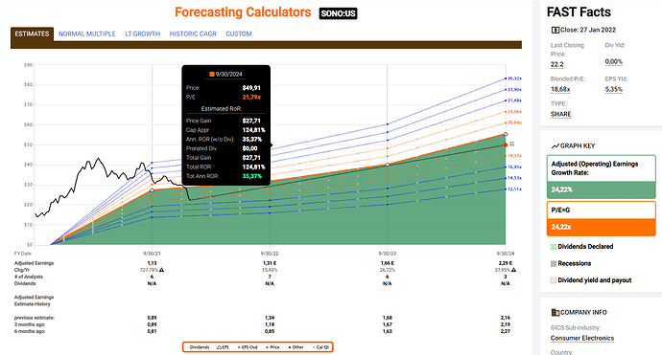Click the EPS Yld value 5,35%

[613, 89]
